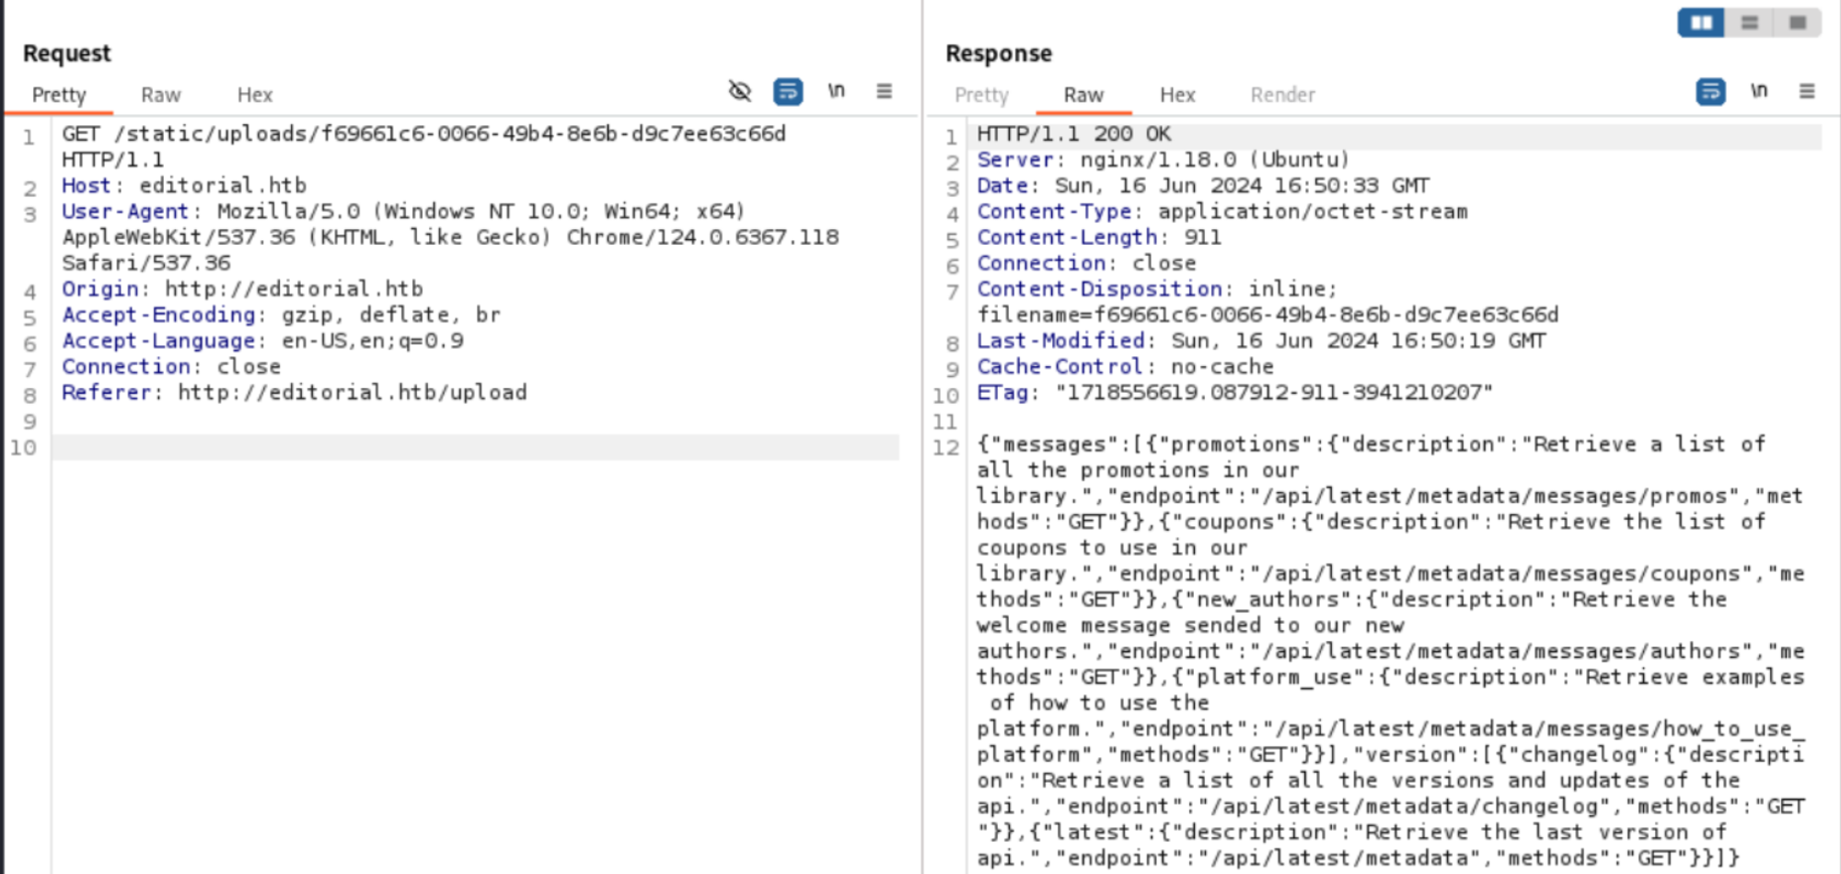Click the Host header name in the request
This screenshot has height=874, width=1841.
[x=86, y=186]
